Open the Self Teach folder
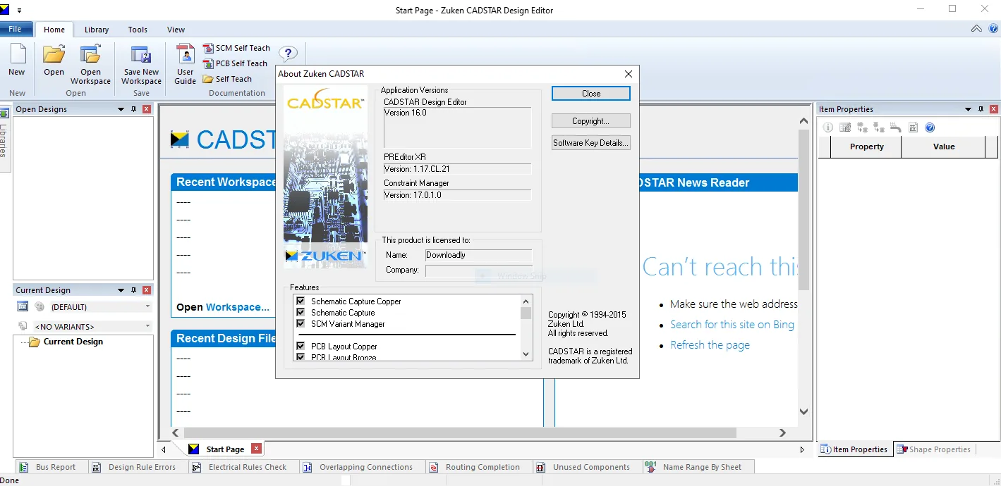This screenshot has height=486, width=1001. [227, 79]
